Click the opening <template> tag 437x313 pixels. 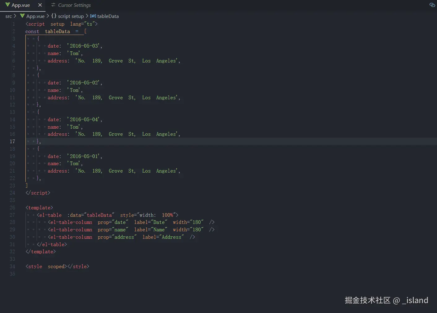[39, 208]
